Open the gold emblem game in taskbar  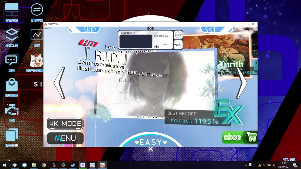(x=63, y=165)
